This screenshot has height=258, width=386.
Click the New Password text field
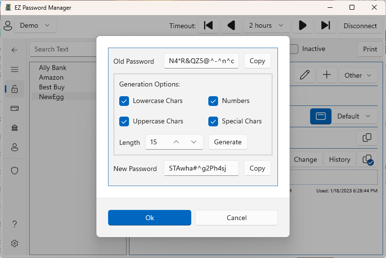click(x=201, y=169)
